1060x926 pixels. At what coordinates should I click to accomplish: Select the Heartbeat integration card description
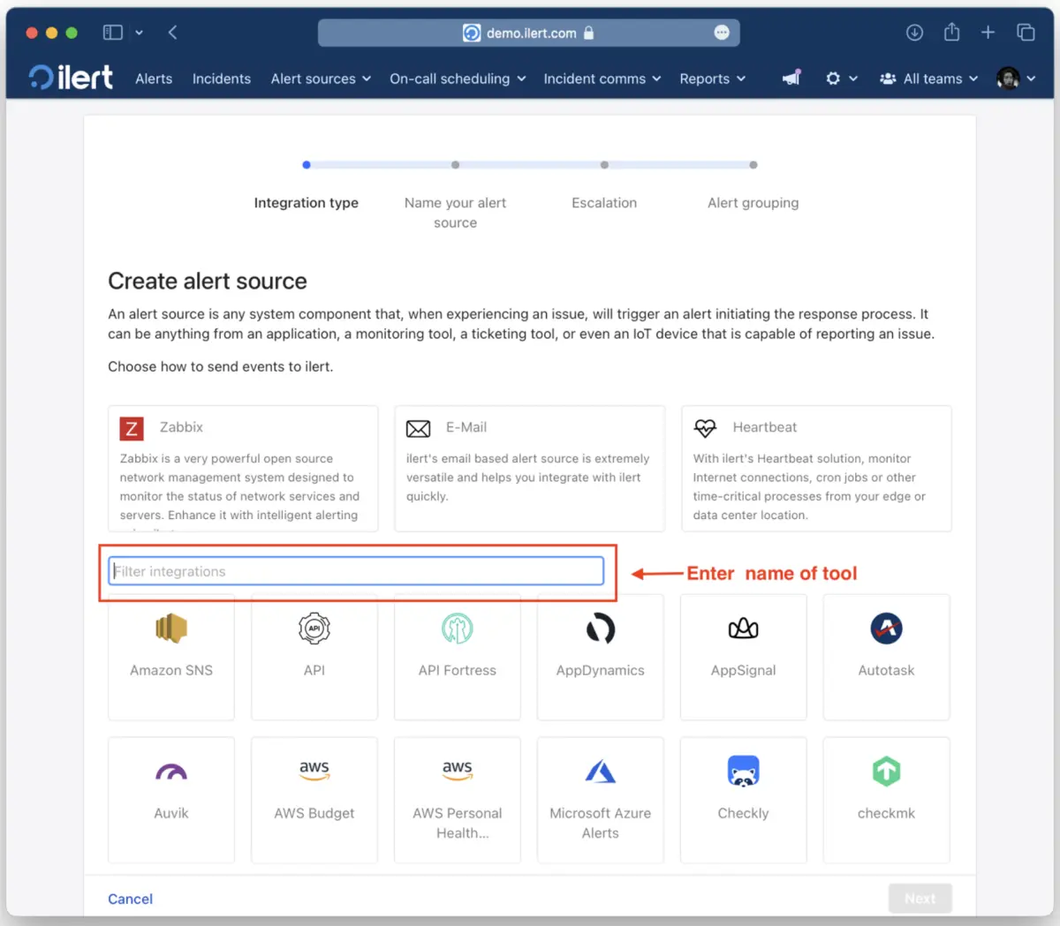[x=809, y=487]
